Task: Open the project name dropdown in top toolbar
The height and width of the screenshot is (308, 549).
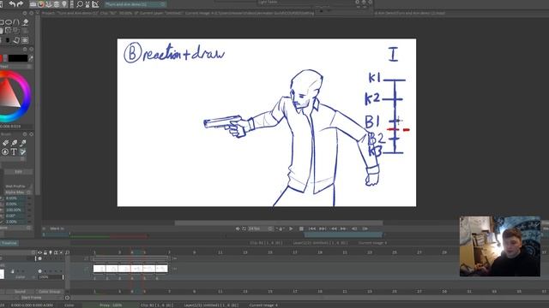Action: [136, 4]
